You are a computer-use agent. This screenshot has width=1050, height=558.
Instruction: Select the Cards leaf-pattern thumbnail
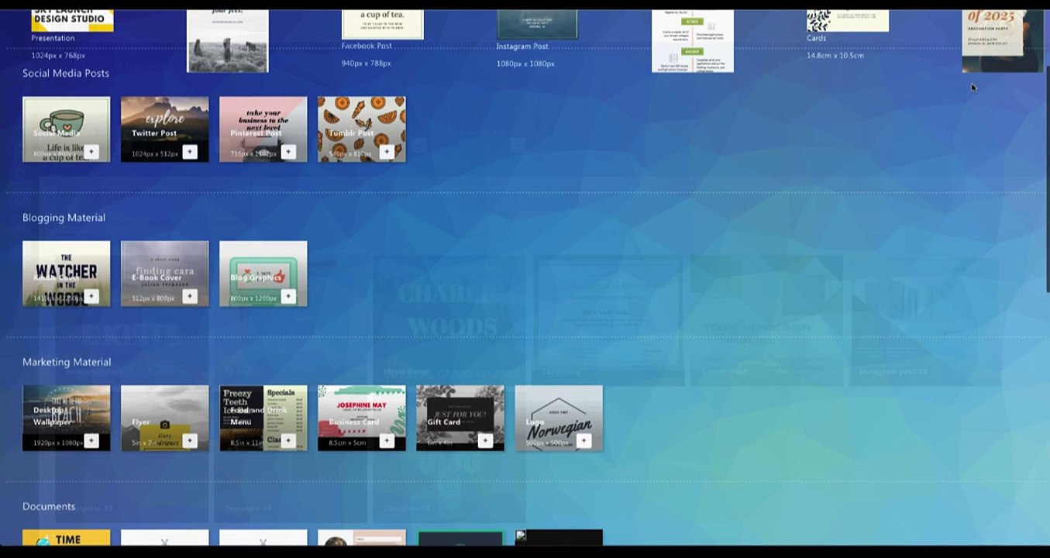click(x=848, y=20)
